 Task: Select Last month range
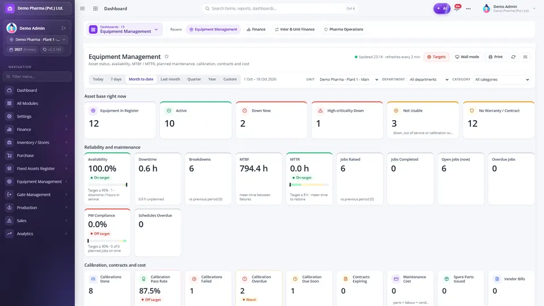[170, 79]
